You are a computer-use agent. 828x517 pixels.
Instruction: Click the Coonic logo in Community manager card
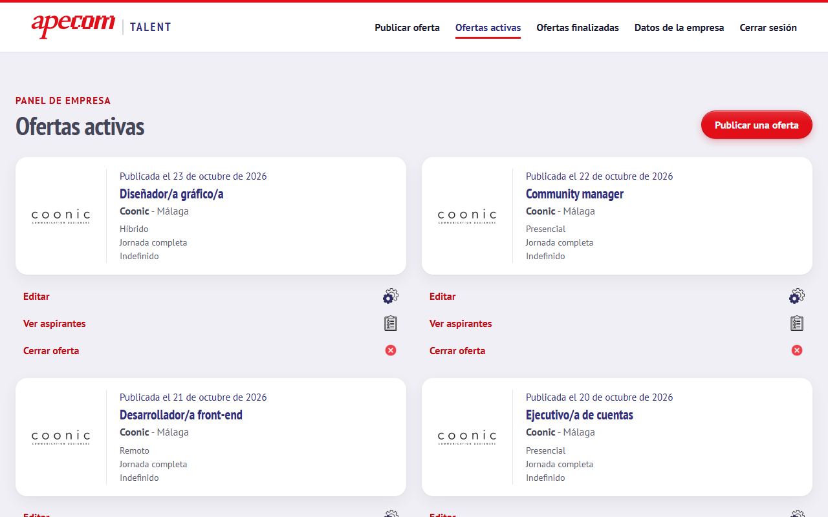(x=467, y=216)
